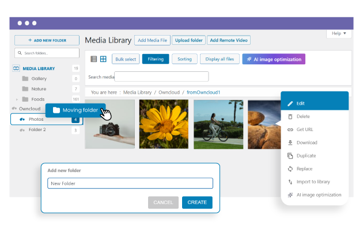
Task: Click fromOwncloud1 breadcrumb link
Action: pyautogui.click(x=203, y=93)
